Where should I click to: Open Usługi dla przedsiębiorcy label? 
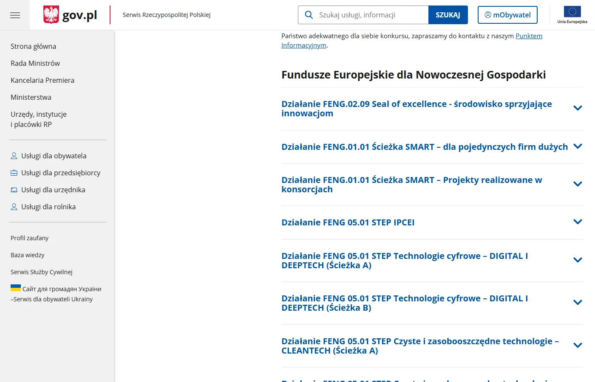click(x=61, y=173)
